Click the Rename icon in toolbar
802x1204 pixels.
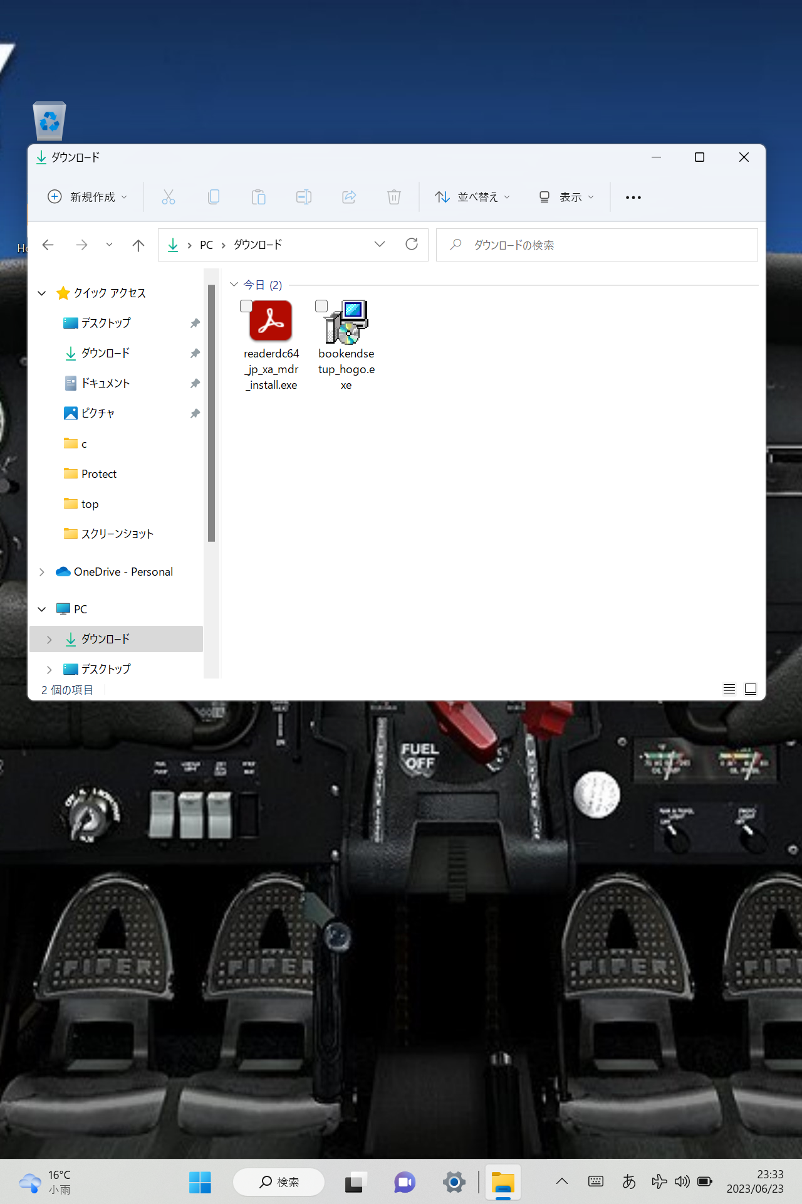coord(304,197)
